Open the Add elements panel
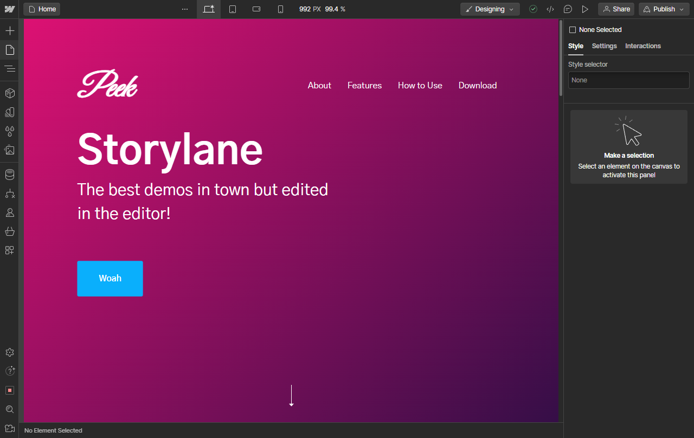Image resolution: width=694 pixels, height=438 pixels. click(x=9, y=30)
